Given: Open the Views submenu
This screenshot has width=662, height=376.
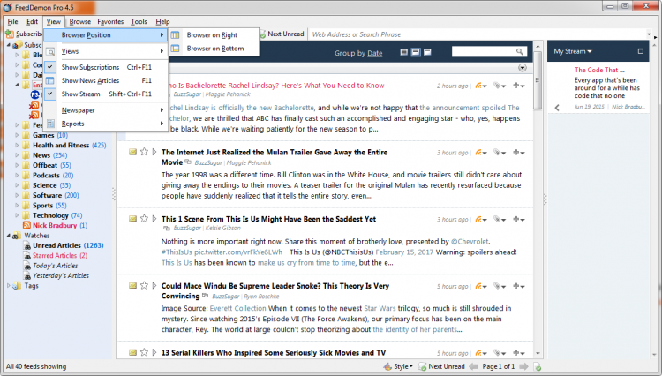Looking at the screenshot, I should (107, 51).
